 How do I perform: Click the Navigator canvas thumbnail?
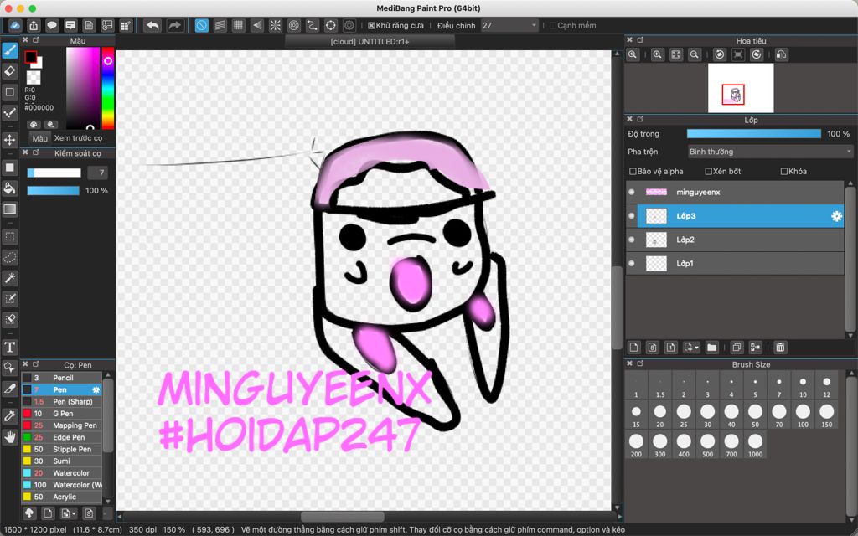(x=741, y=88)
